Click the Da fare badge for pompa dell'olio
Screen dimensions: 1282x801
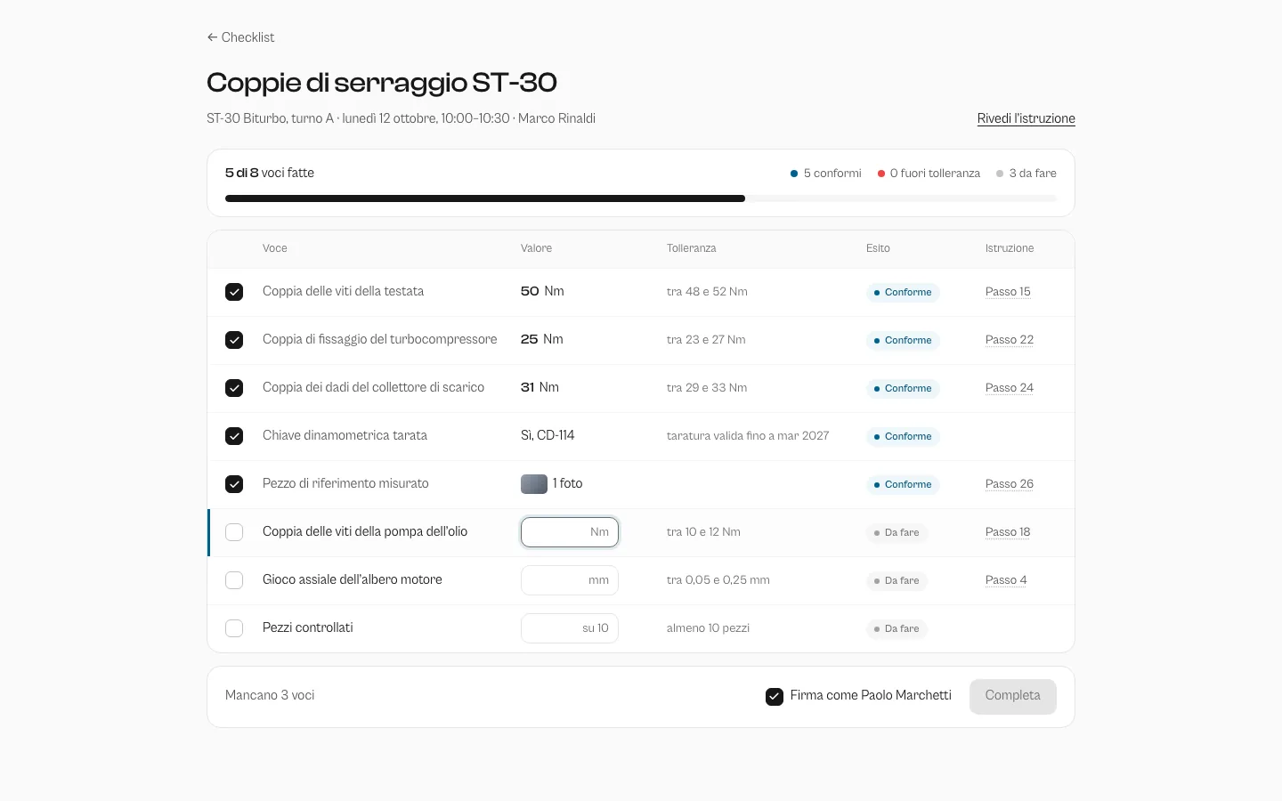[897, 532]
